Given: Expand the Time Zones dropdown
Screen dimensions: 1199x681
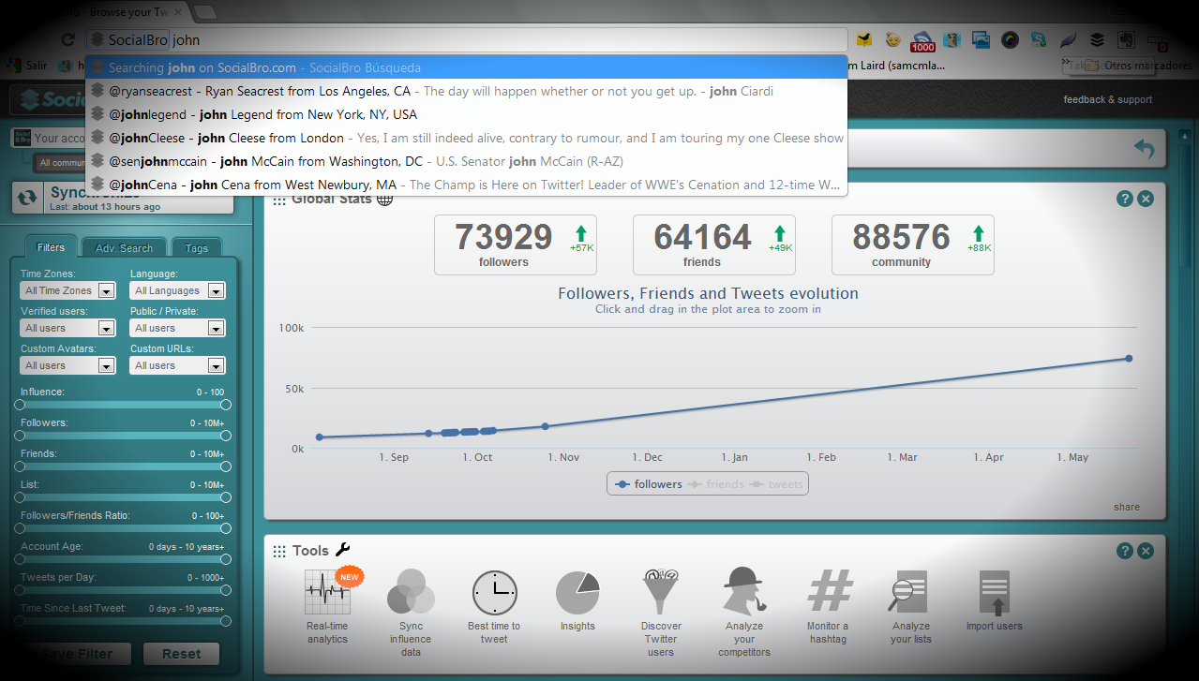Looking at the screenshot, I should pyautogui.click(x=68, y=290).
